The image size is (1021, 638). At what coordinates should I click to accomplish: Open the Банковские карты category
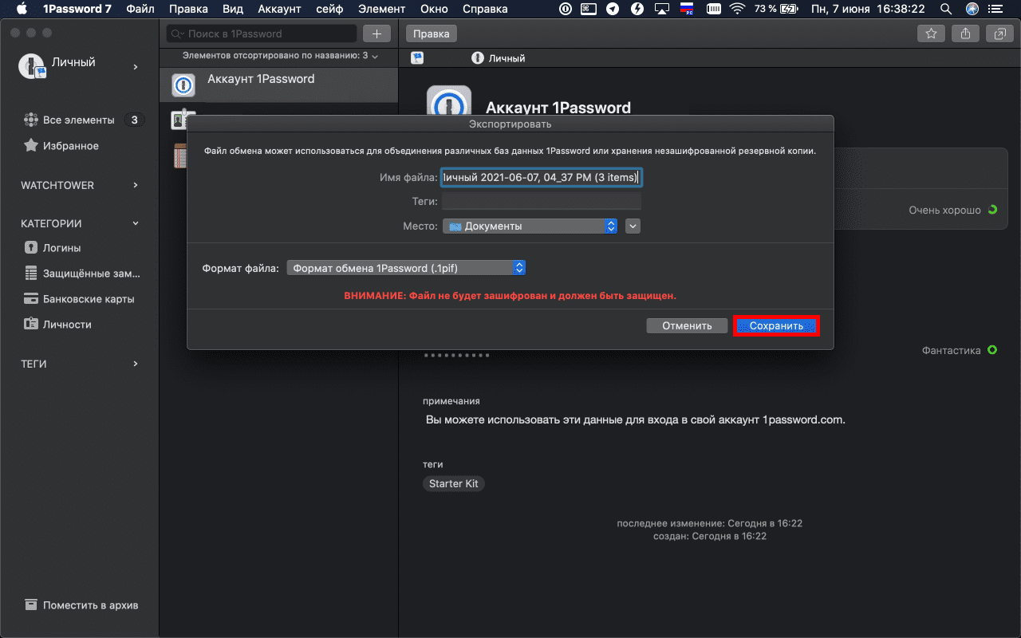[x=88, y=299]
